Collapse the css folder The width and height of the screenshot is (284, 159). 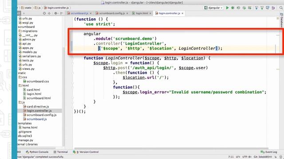(23, 77)
